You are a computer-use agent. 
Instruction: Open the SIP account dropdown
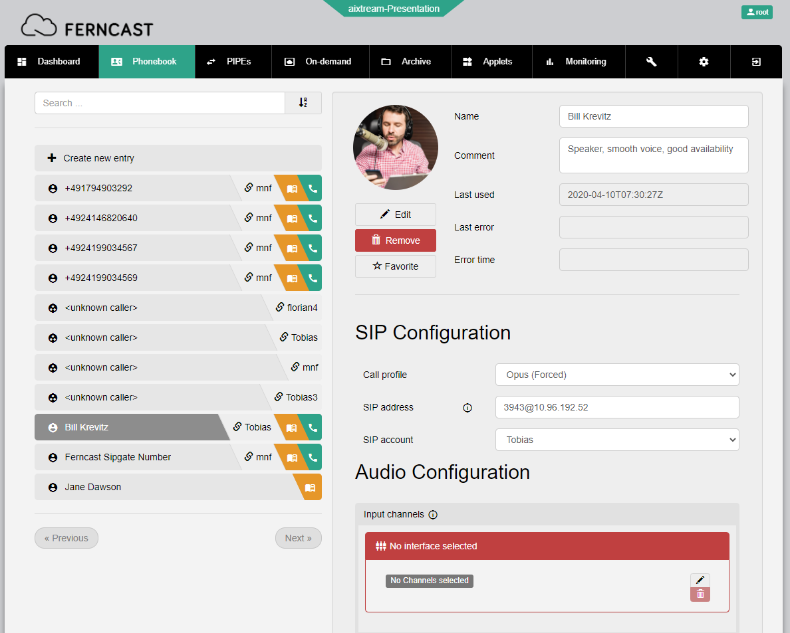tap(616, 440)
